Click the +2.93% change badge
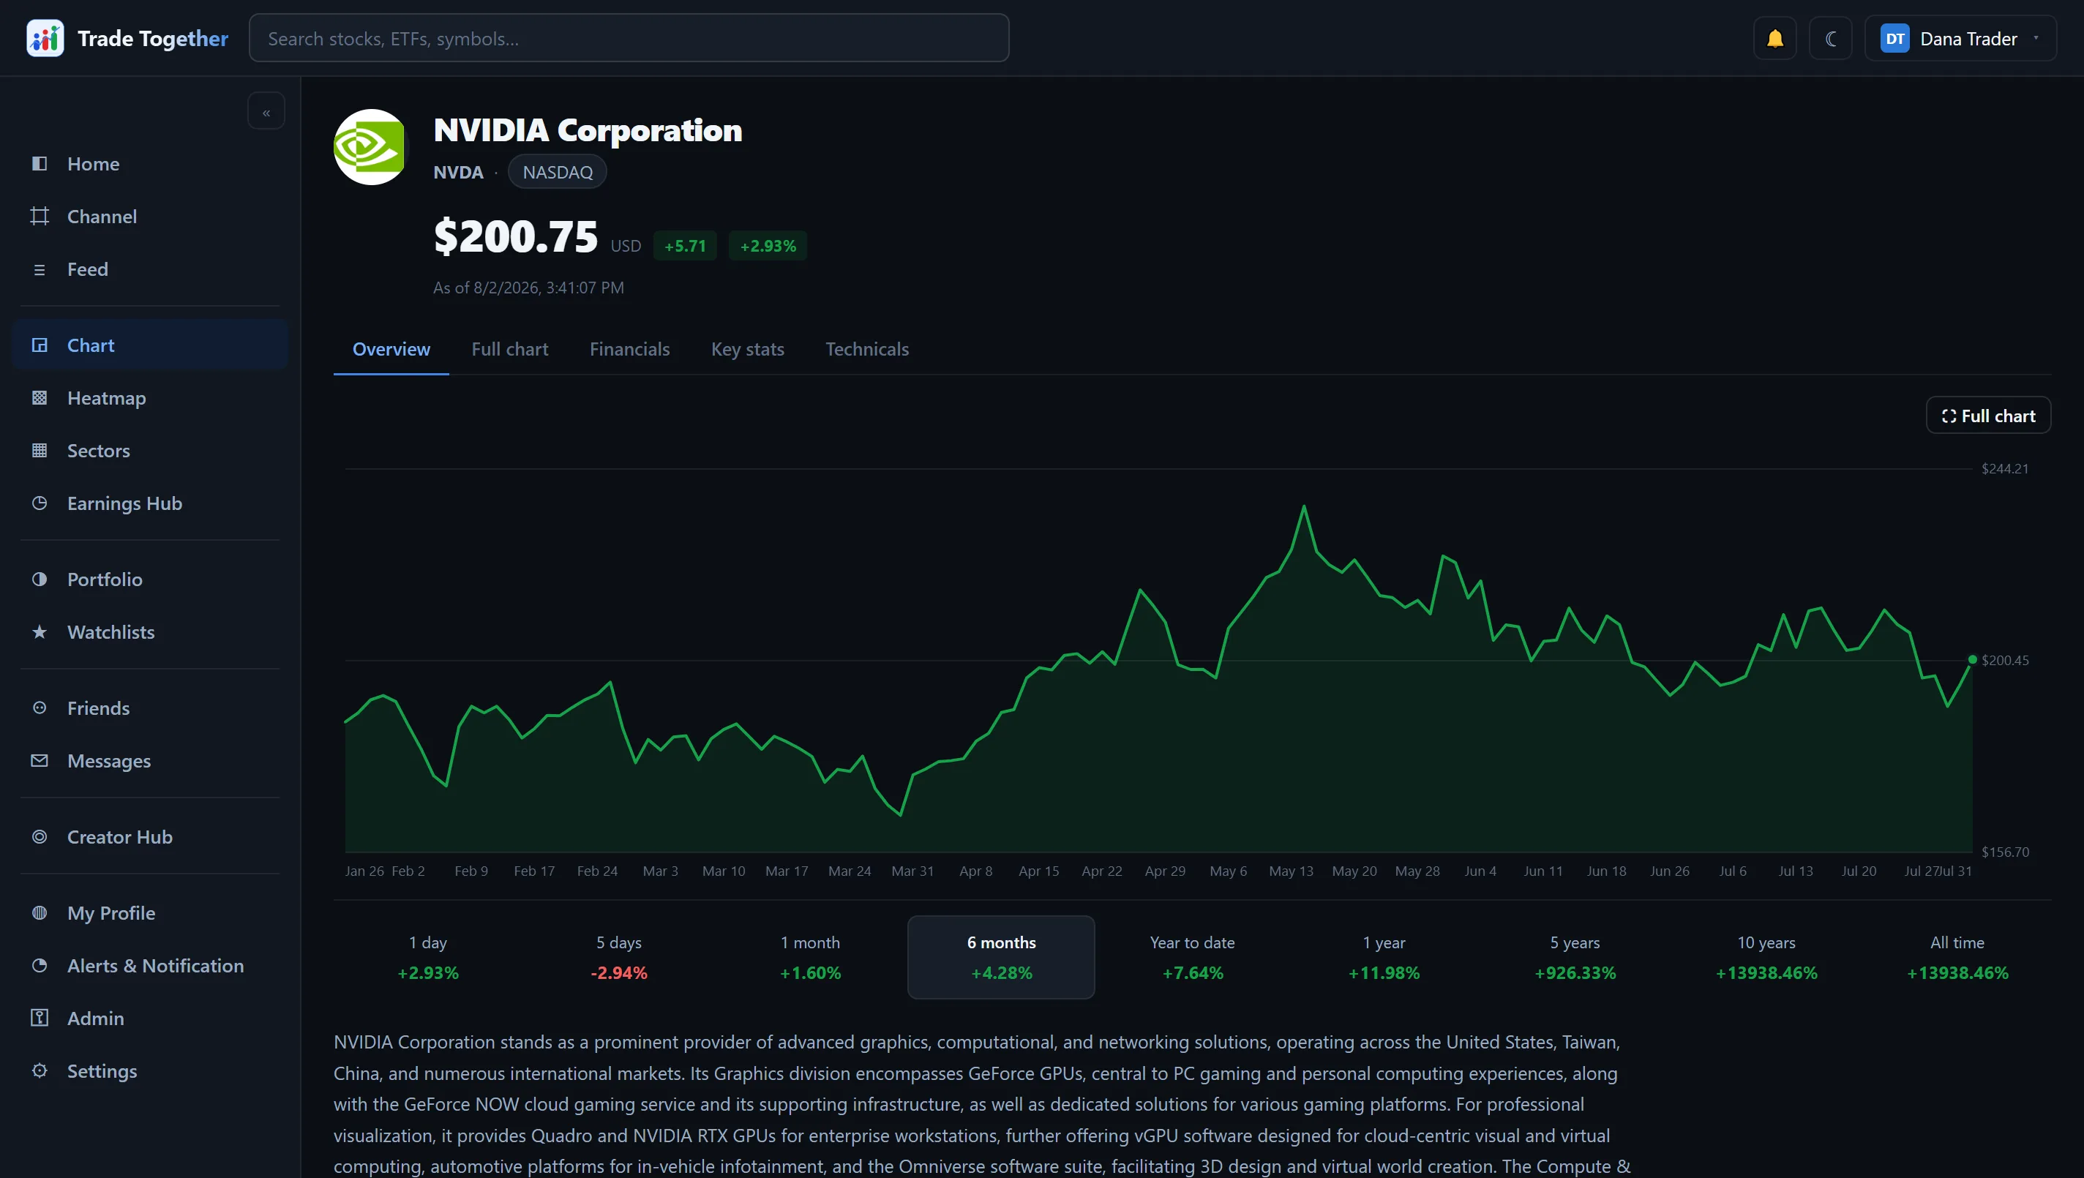Viewport: 2084px width, 1178px height. point(768,246)
